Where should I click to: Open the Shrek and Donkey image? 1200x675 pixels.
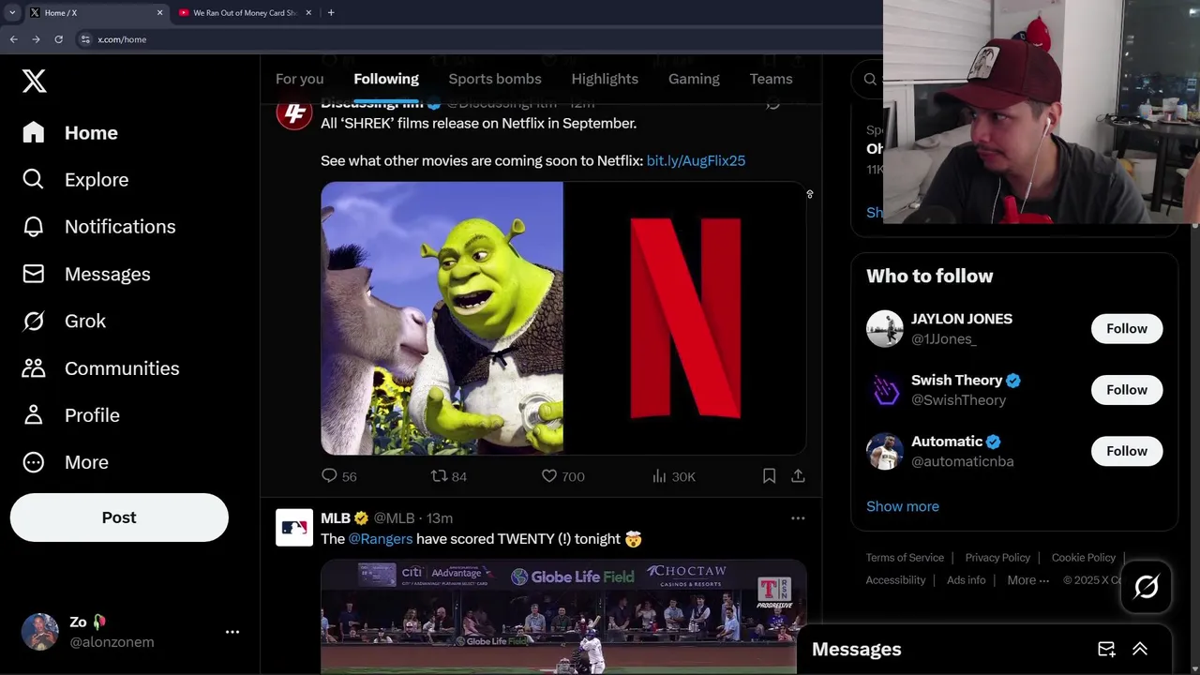coord(442,319)
